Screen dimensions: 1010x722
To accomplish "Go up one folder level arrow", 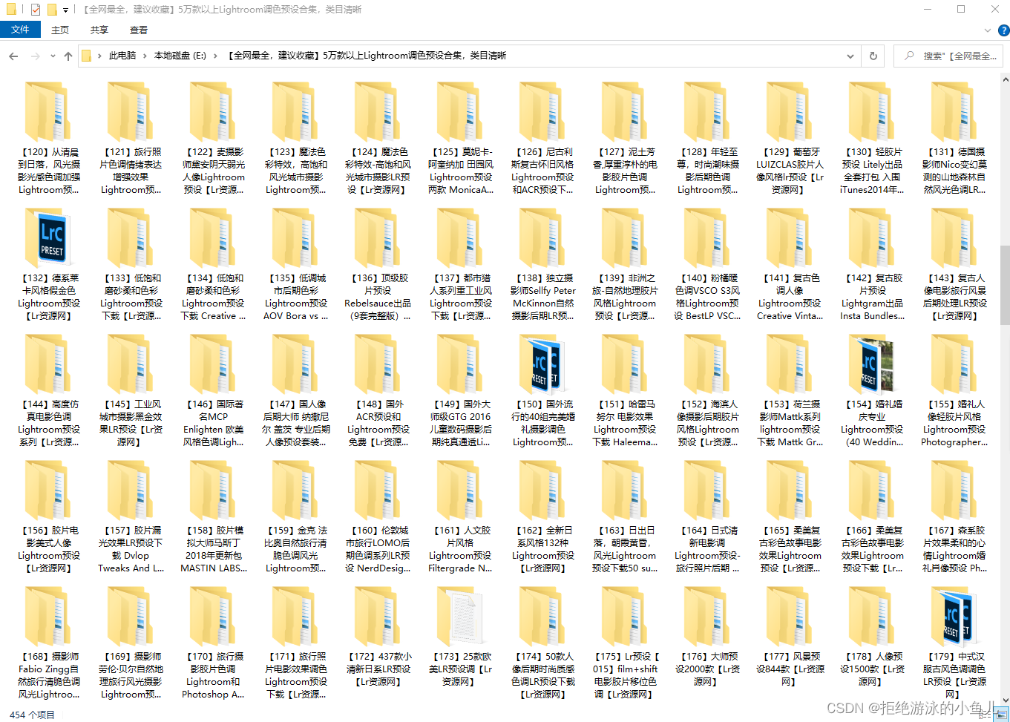I will [x=68, y=56].
